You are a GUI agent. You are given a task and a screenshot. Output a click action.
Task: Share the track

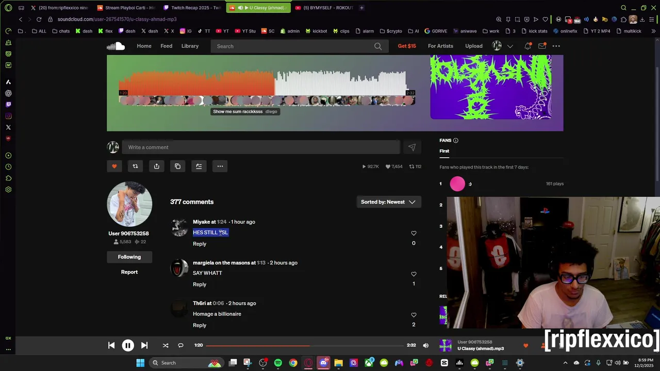point(157,166)
